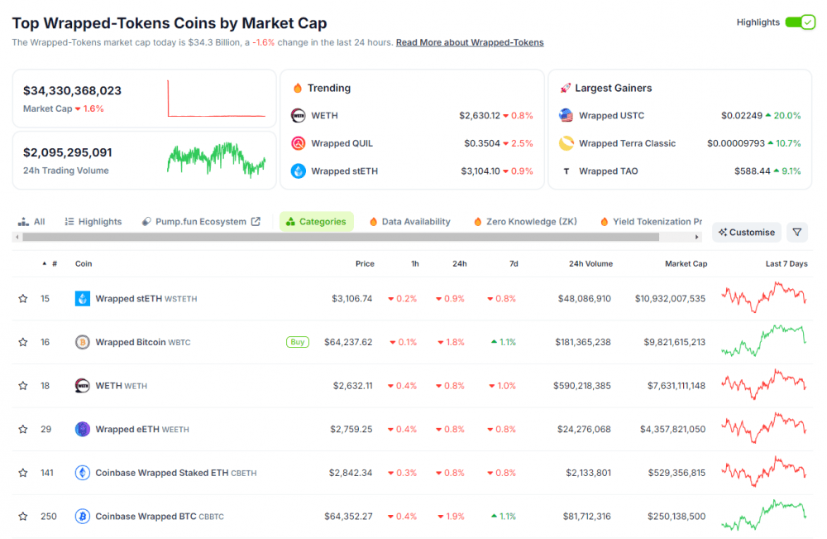Favorite WETH with the star
This screenshot has height=539, width=827.
[x=23, y=386]
